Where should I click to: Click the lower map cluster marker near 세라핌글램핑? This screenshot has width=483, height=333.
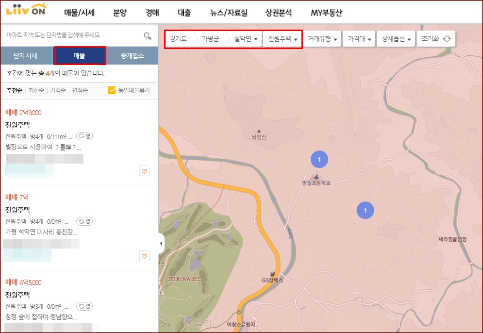pos(365,210)
